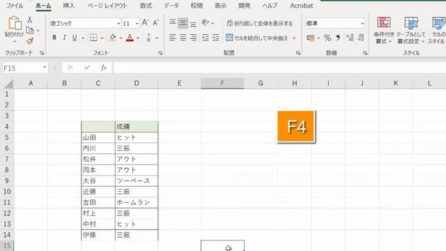Decrease font size with small A
This screenshot has width=446, height=251.
point(155,23)
